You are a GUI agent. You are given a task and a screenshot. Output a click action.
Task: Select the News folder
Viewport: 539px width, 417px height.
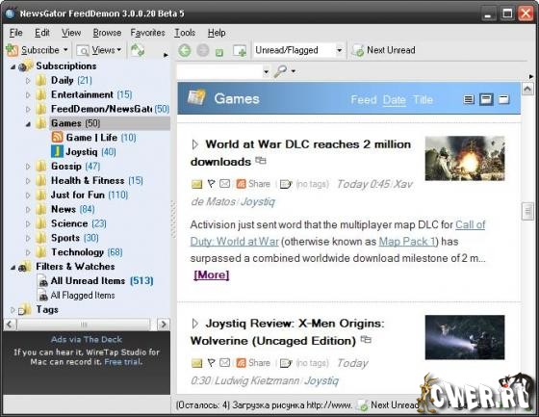(x=64, y=209)
